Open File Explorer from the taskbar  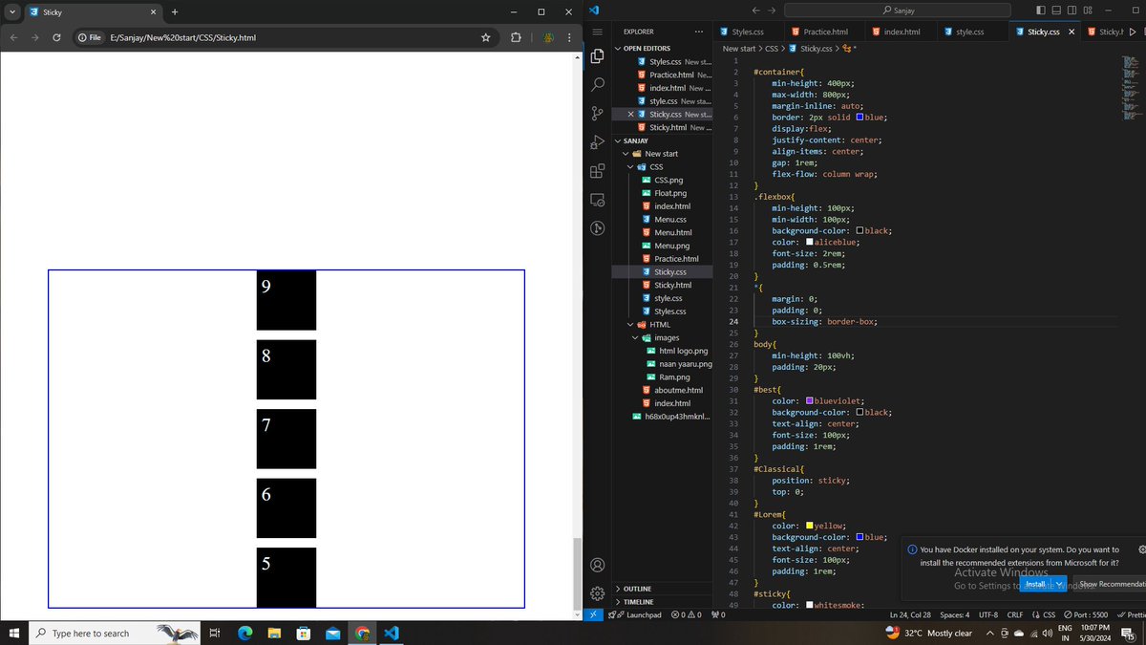point(273,633)
